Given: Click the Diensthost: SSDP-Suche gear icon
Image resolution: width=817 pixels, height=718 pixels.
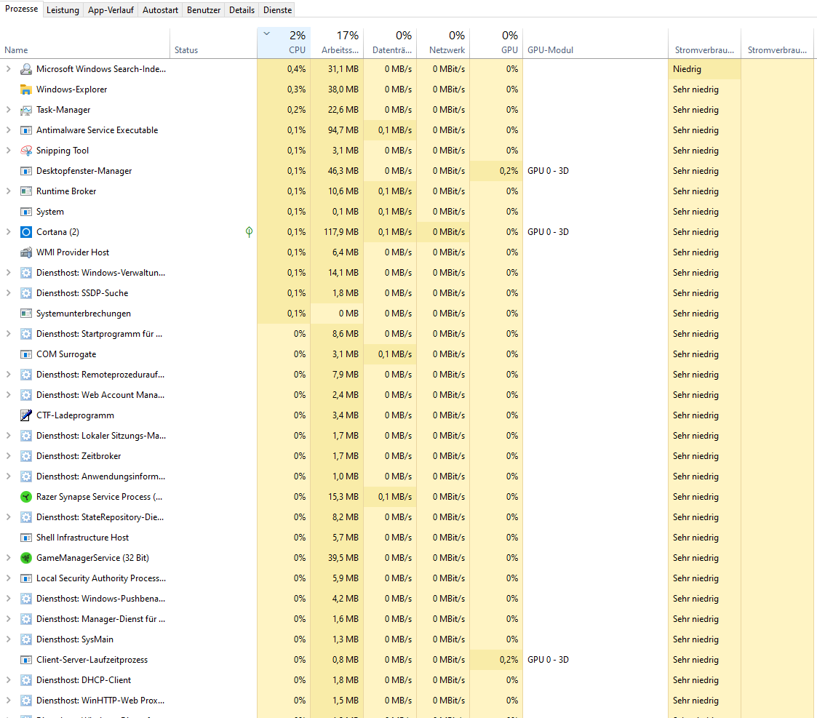Looking at the screenshot, I should pyautogui.click(x=26, y=293).
